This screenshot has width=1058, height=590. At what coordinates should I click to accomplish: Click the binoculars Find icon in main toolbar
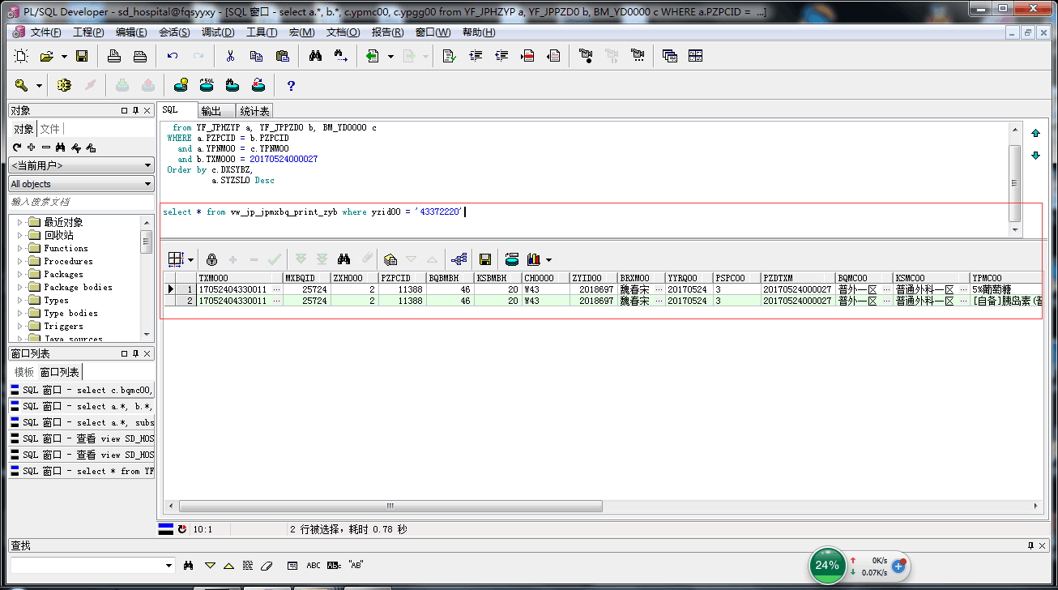[316, 56]
